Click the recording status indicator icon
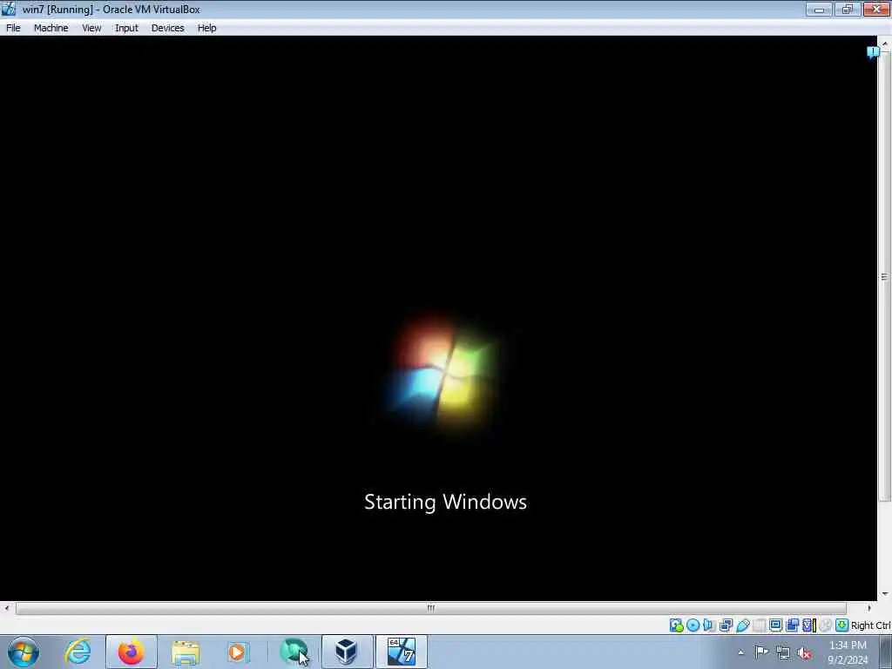The image size is (892, 669). click(x=792, y=625)
